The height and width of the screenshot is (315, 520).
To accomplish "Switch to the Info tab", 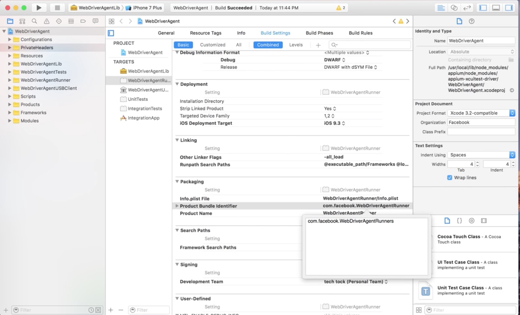I will tap(241, 33).
